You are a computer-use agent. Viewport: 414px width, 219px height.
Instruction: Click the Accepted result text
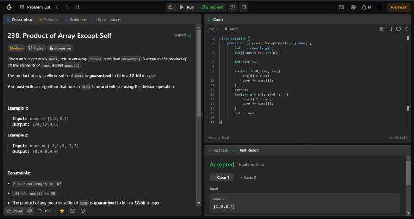click(x=222, y=164)
